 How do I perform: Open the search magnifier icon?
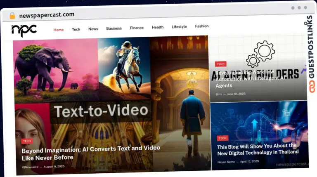tap(305, 24)
